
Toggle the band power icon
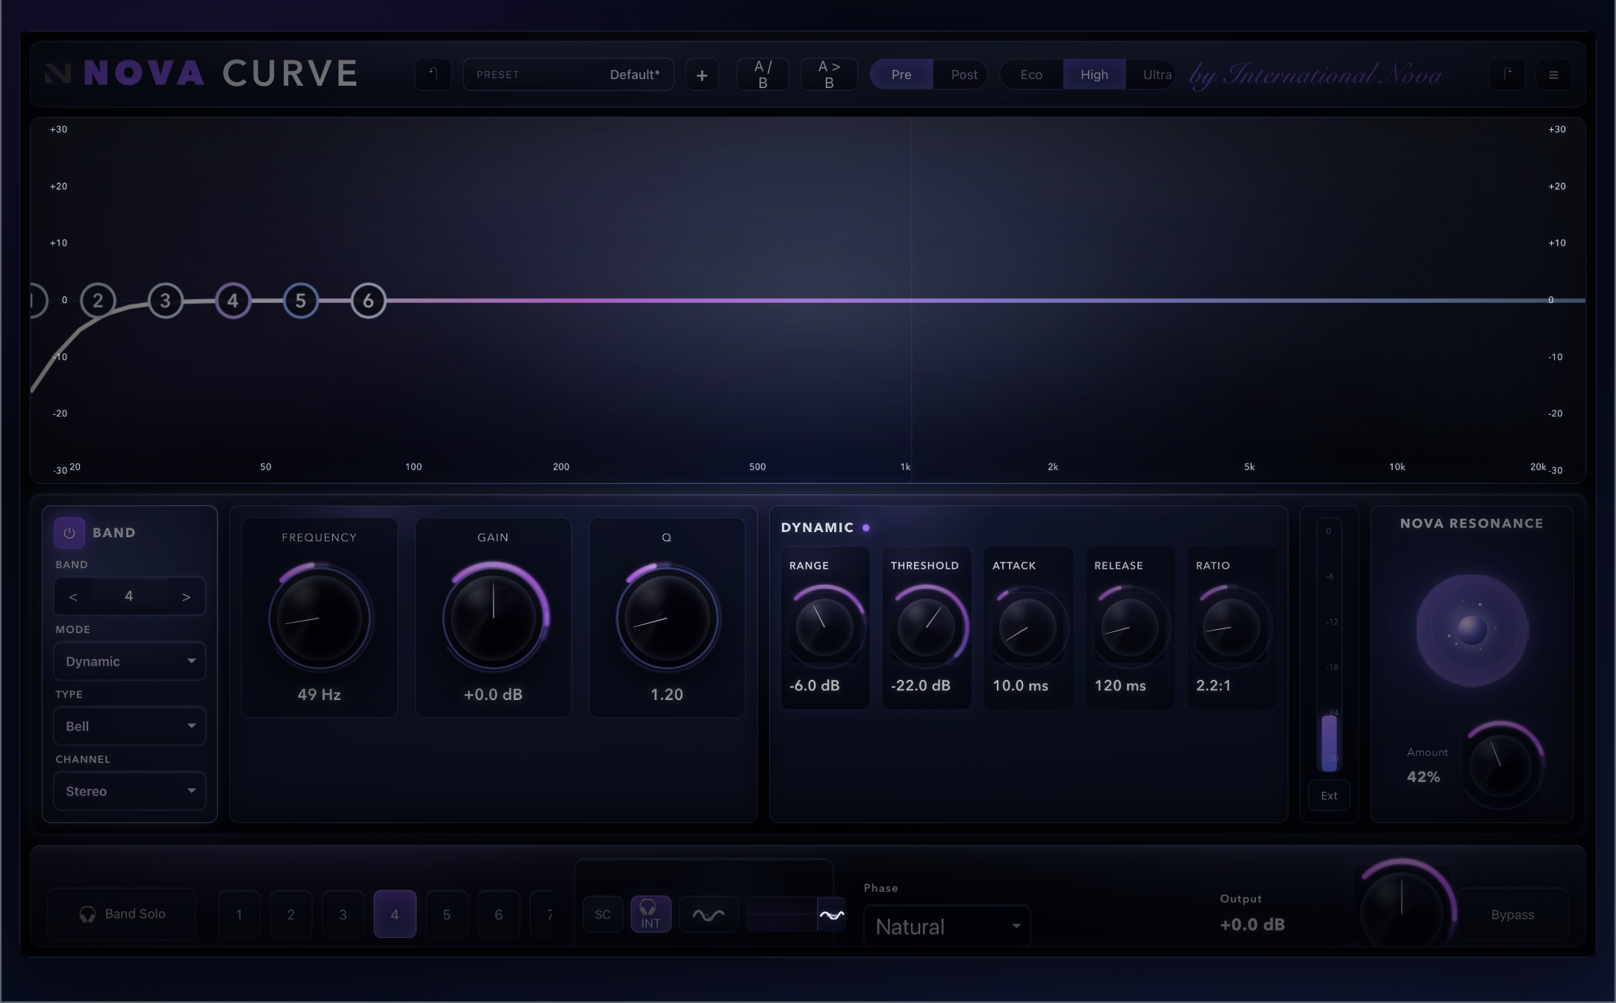[69, 533]
